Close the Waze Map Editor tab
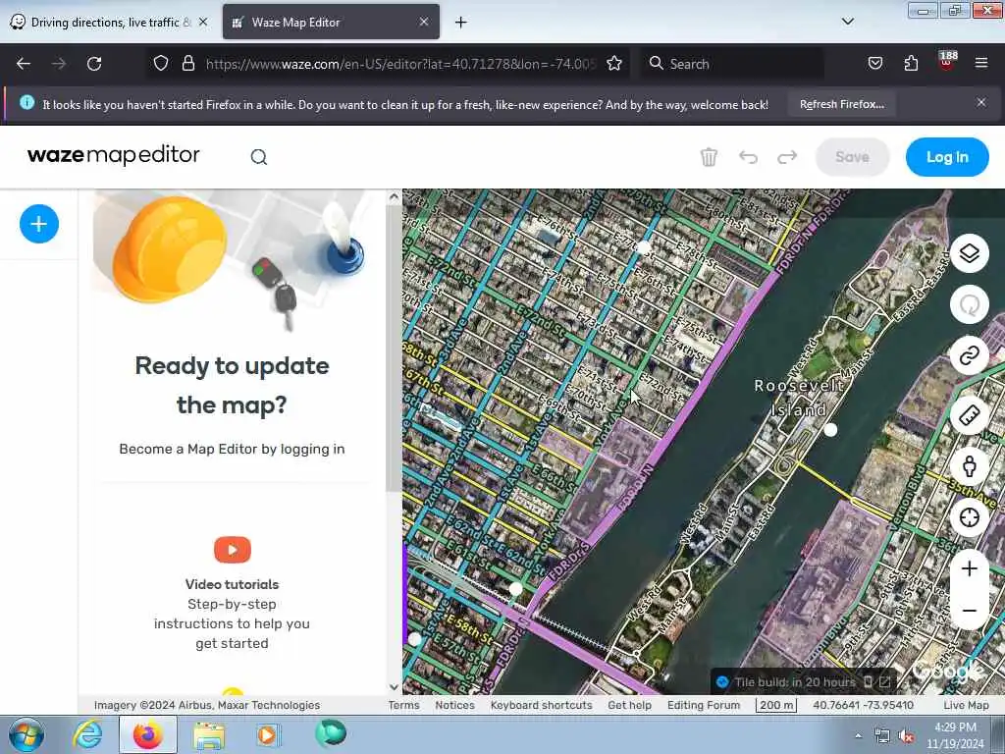Image resolution: width=1005 pixels, height=754 pixels. [x=424, y=22]
